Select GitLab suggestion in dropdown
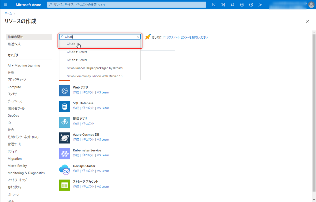Viewport: 316px width, 202px height. click(x=100, y=44)
